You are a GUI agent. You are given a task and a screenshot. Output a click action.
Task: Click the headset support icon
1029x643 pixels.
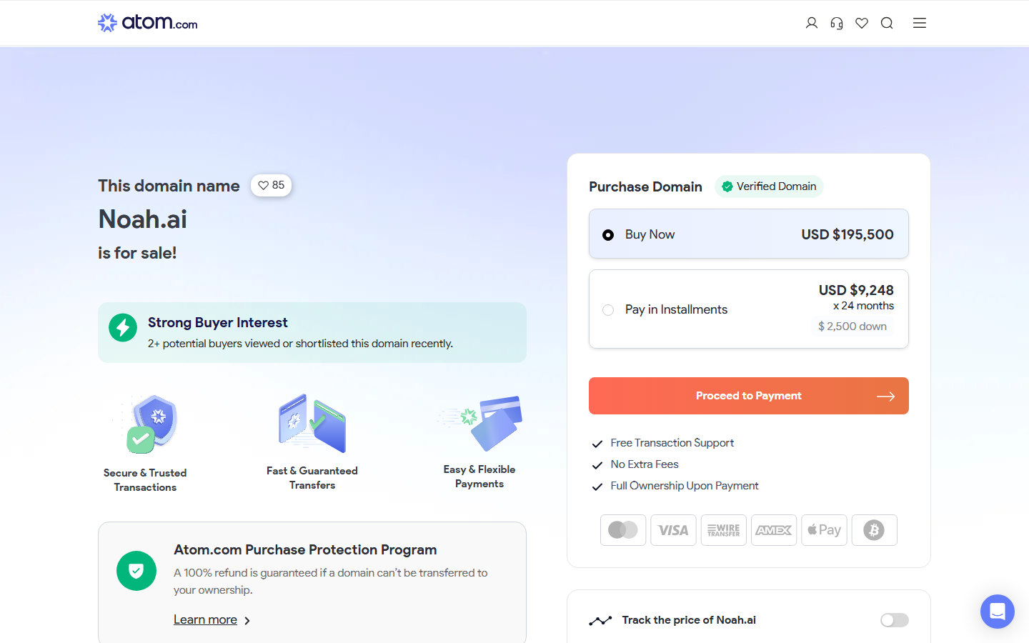coord(836,23)
